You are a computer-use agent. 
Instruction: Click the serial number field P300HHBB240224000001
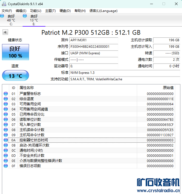(94, 47)
